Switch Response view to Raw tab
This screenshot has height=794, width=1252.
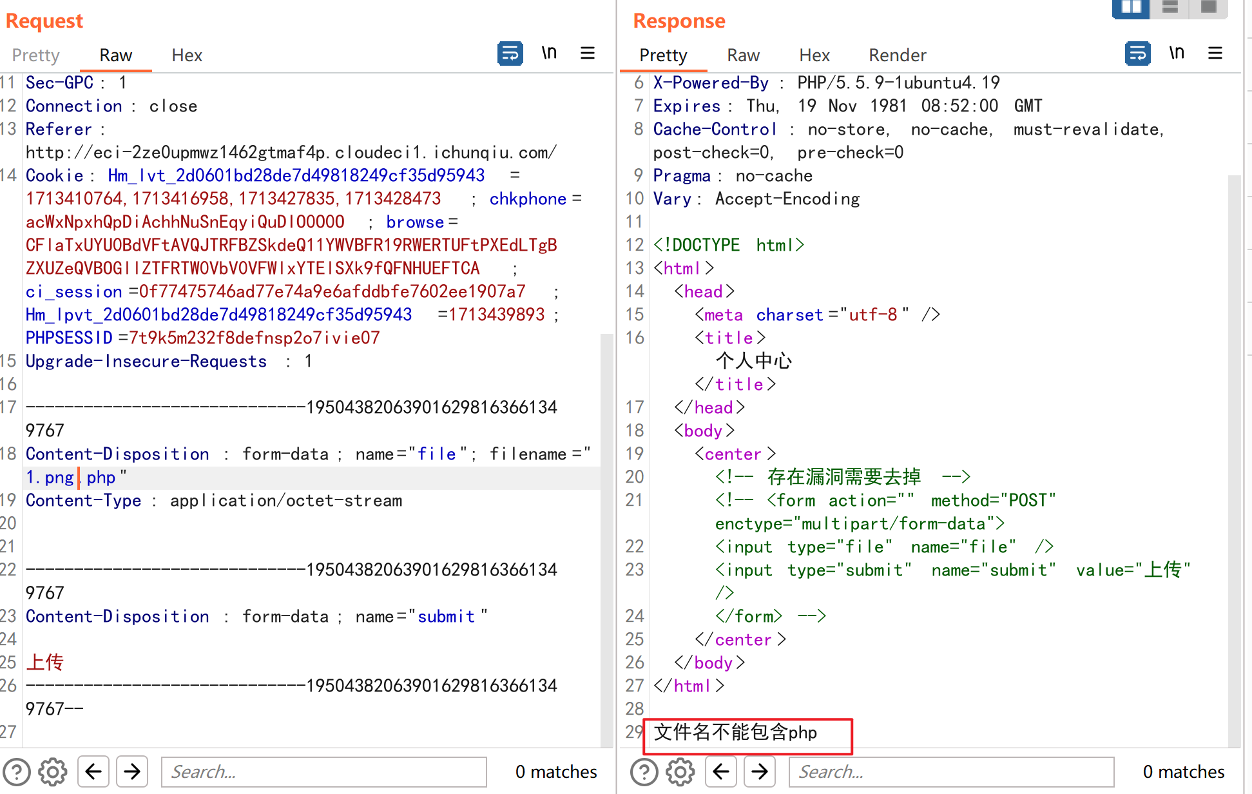[x=743, y=55]
